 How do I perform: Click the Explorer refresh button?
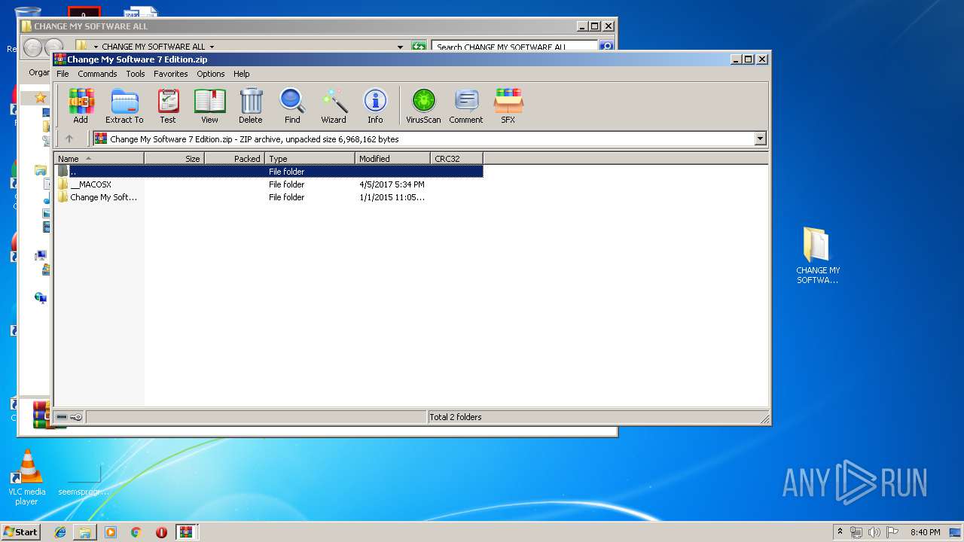(x=419, y=47)
